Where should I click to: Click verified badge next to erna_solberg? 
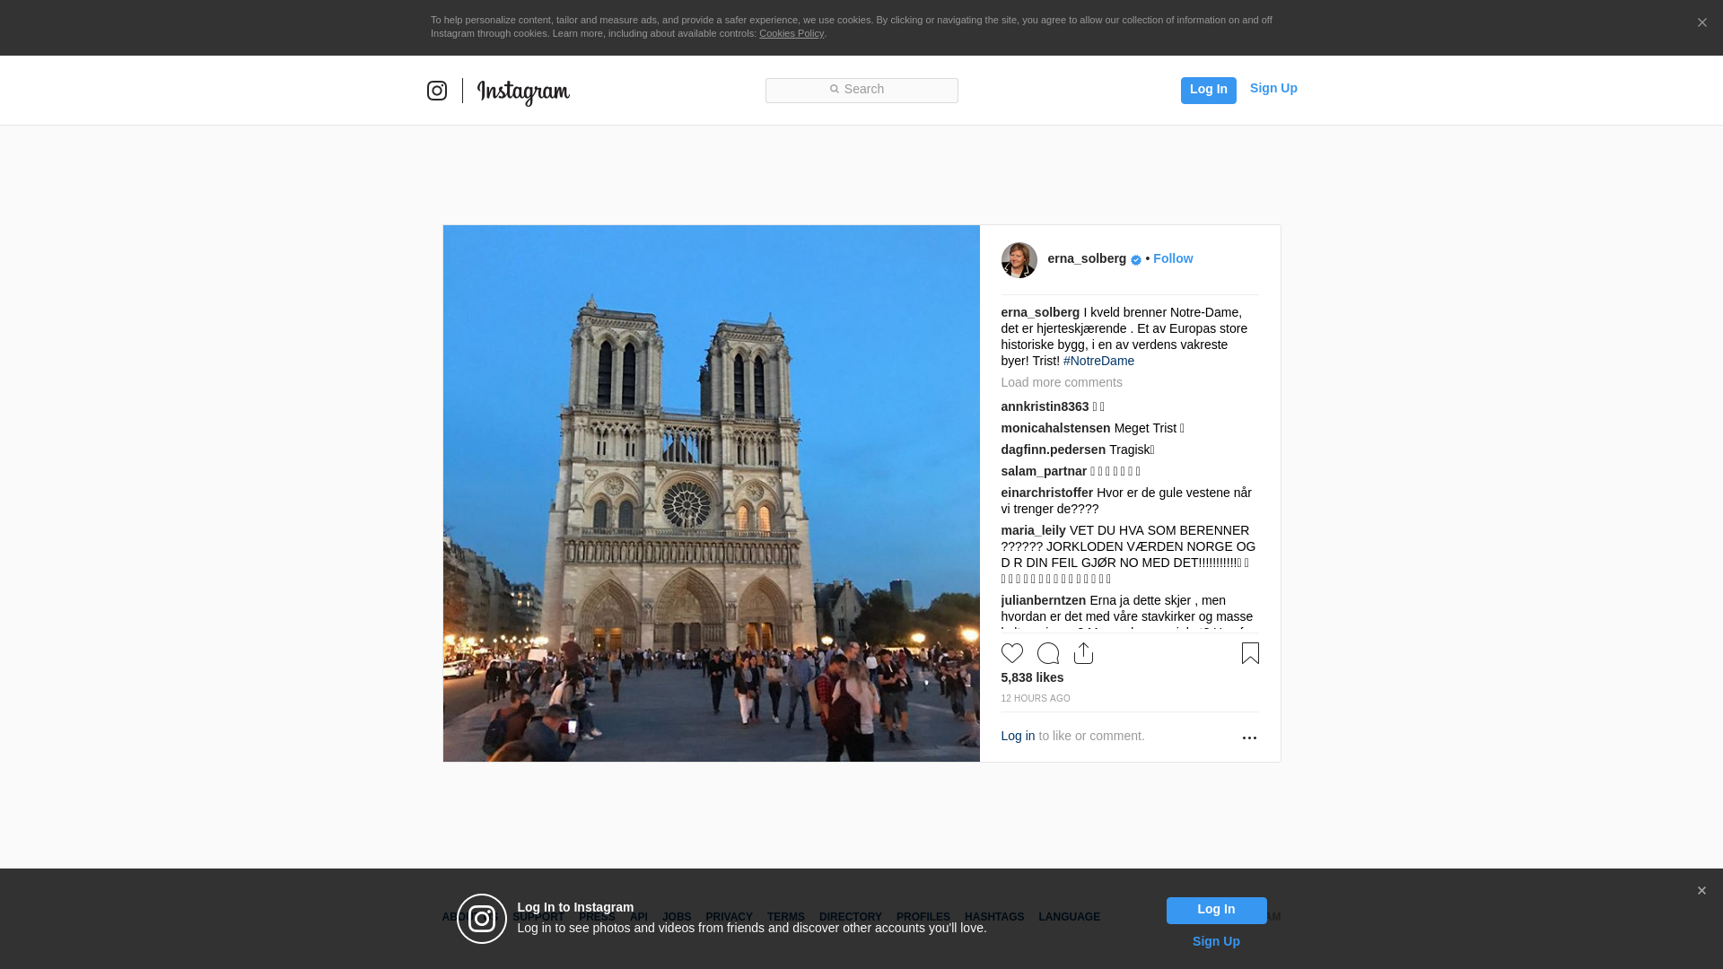click(1136, 260)
